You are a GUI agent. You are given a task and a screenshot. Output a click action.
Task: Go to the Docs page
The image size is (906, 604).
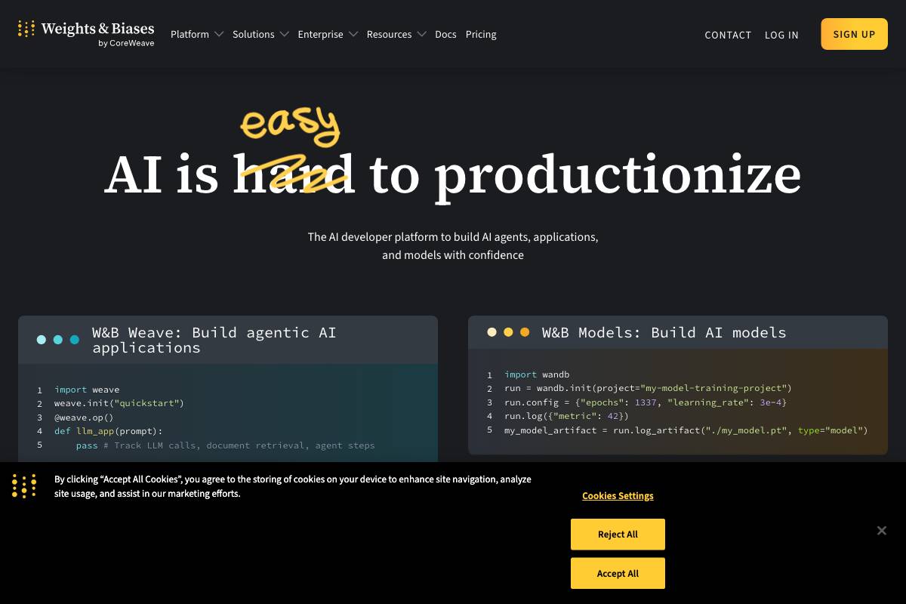(x=445, y=34)
